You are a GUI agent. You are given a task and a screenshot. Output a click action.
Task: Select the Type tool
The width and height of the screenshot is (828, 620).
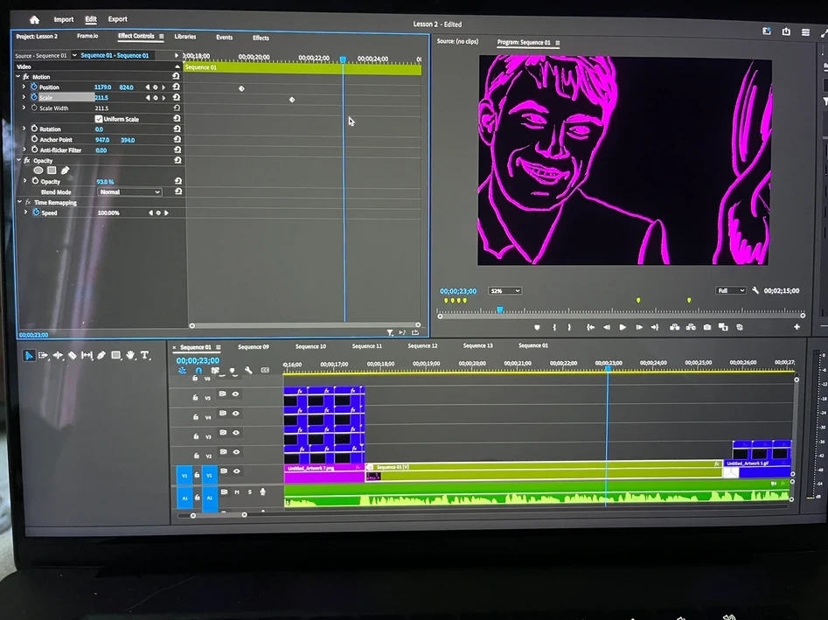click(144, 355)
